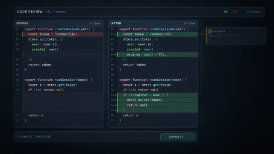Click 'export function createSession(user) {' in AFTER pane
274x154 pixels.
154,29
